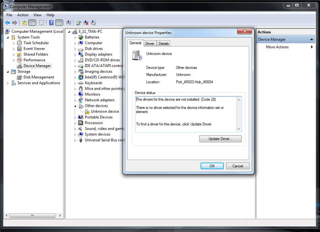Screen dimensions: 320x232
Task: Select the Disk drives icon
Action: pyautogui.click(x=81, y=49)
